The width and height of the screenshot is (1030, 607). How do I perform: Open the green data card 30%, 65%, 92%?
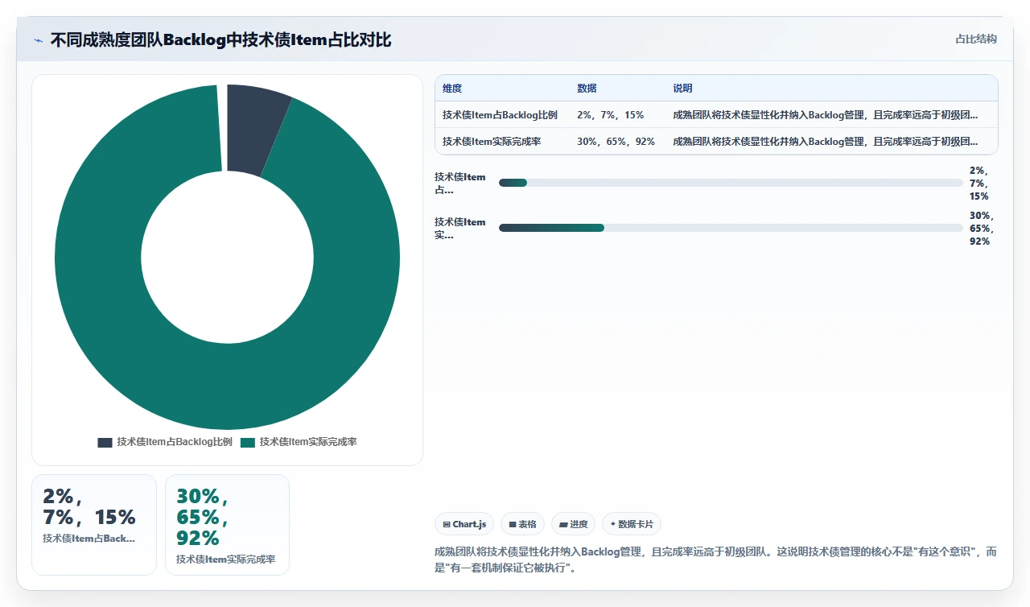click(x=227, y=525)
